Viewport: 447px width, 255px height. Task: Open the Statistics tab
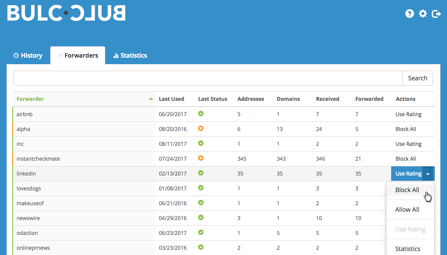pyautogui.click(x=130, y=55)
